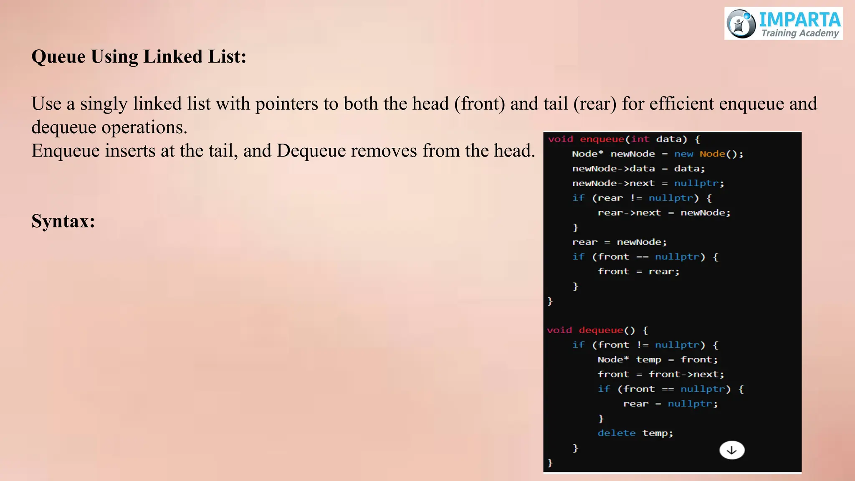Click 'void enqueue(int data) {' code line
The width and height of the screenshot is (855, 481).
tap(624, 139)
